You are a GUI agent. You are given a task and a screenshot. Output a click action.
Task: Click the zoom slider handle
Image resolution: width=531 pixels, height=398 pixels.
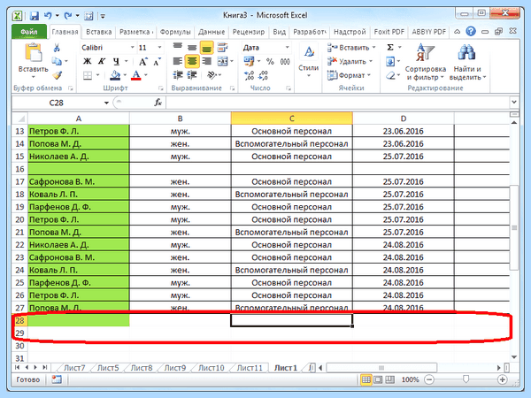point(466,379)
